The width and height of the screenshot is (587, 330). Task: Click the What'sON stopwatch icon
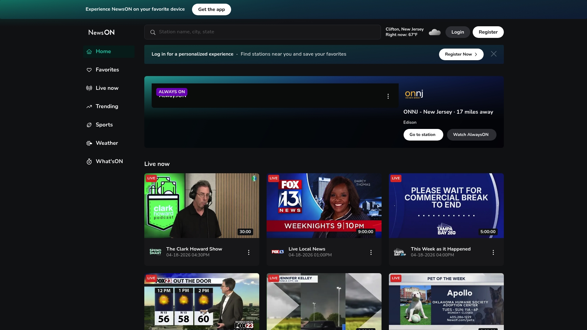[x=89, y=162]
